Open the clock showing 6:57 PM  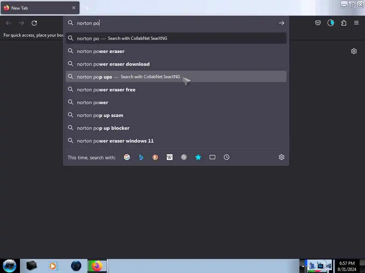pyautogui.click(x=347, y=266)
